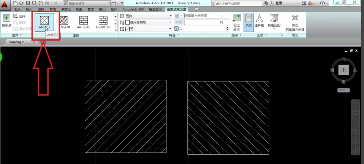Click the hatch transparency type dropdown button

coord(178,16)
